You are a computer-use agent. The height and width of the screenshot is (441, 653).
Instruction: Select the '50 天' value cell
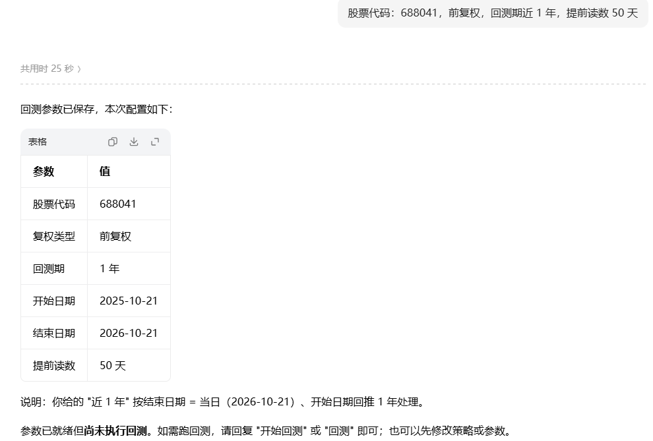[112, 366]
